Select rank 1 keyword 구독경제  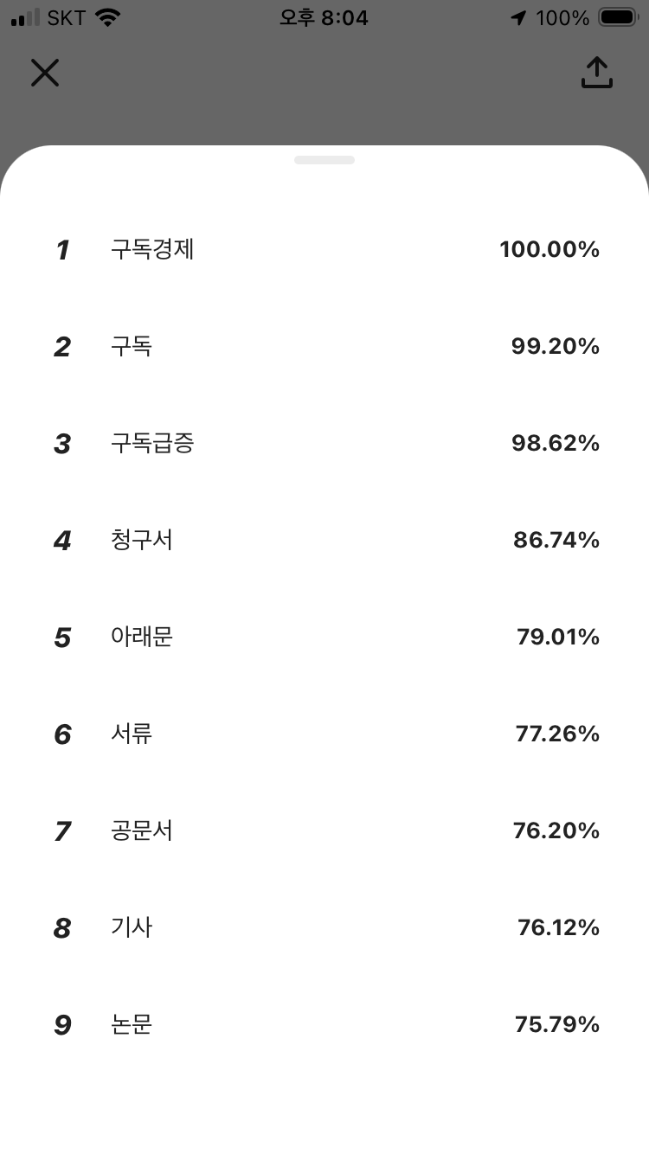(152, 250)
